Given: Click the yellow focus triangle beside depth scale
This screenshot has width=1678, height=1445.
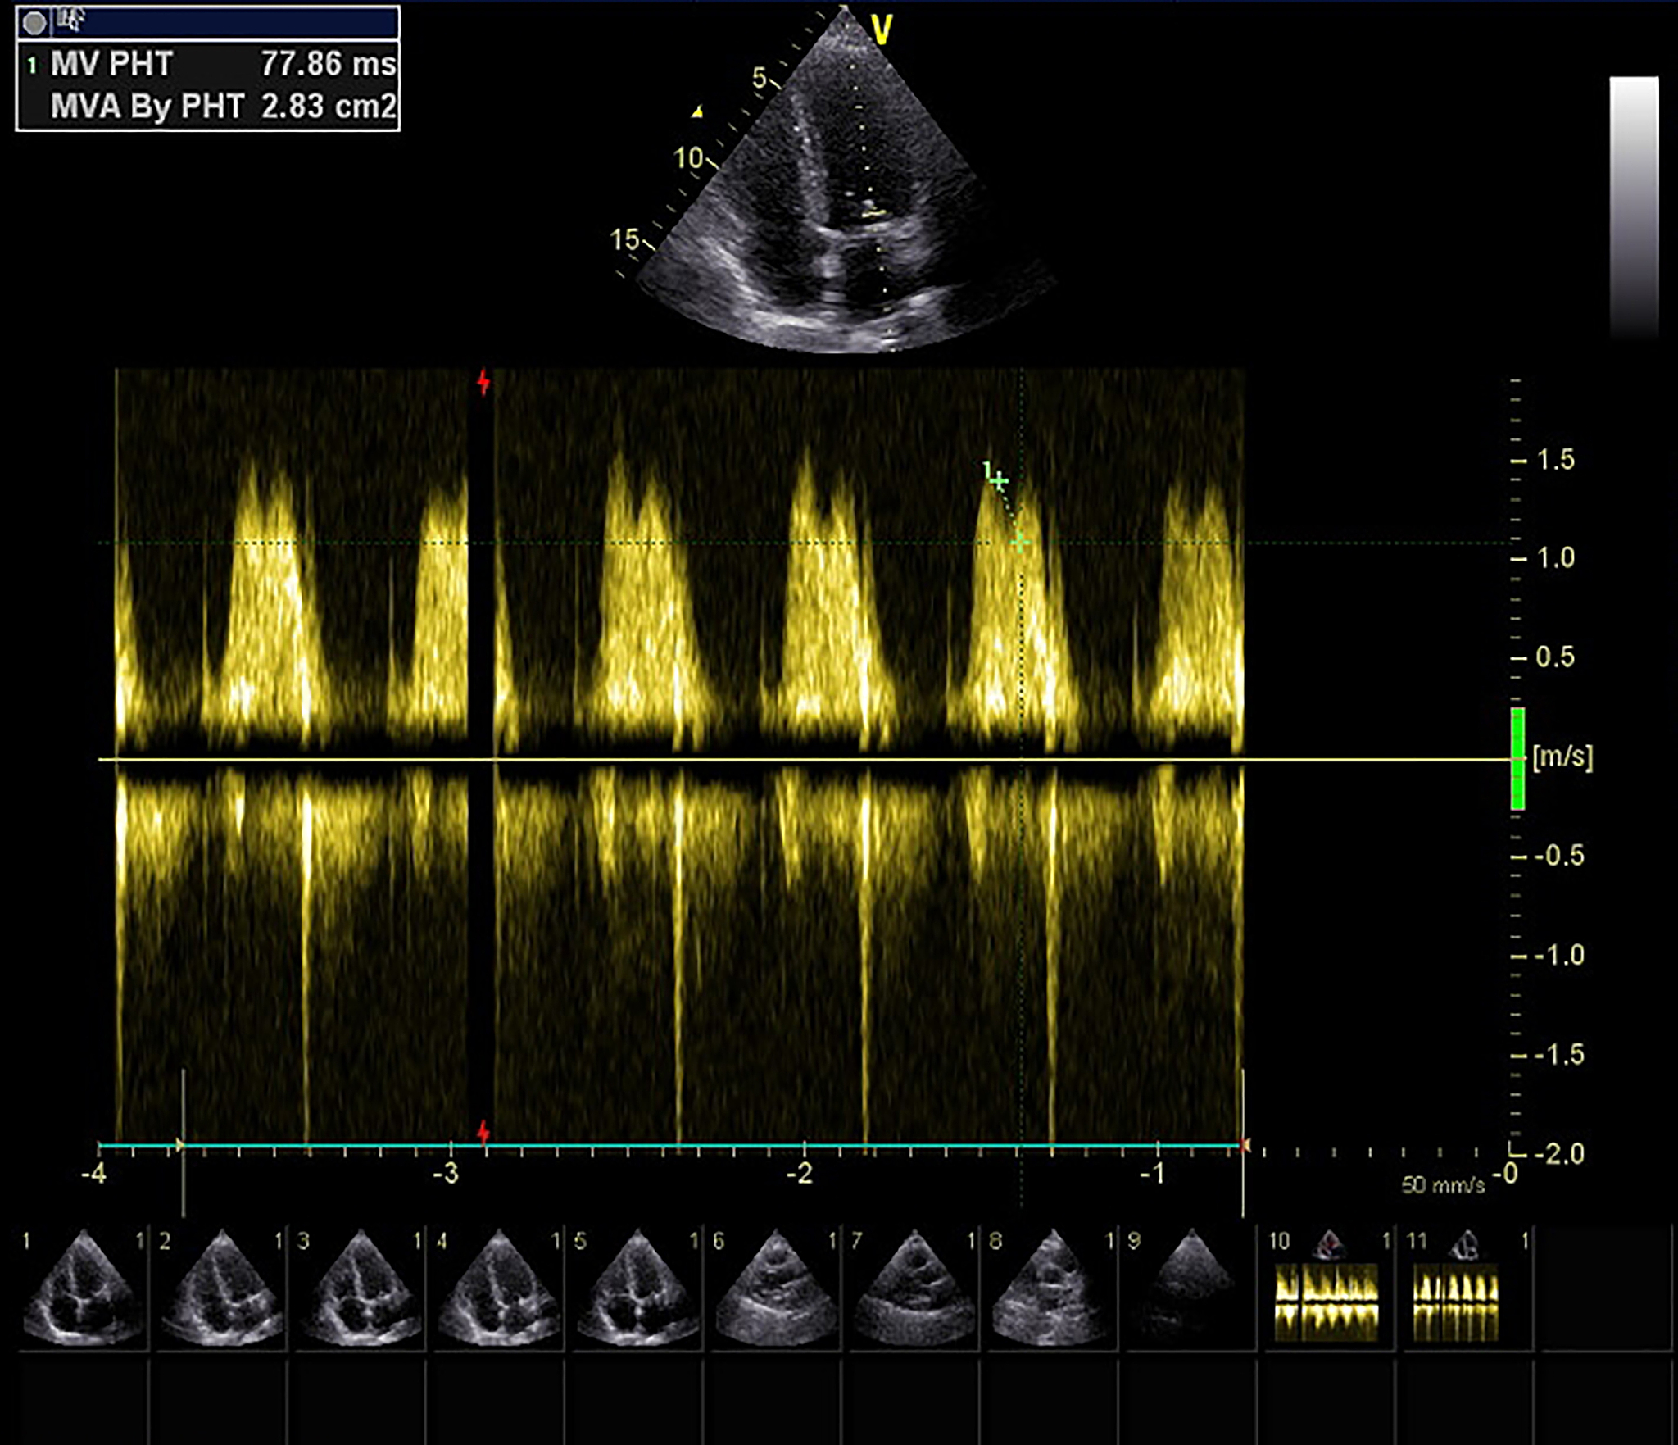Looking at the screenshot, I should pos(696,111).
